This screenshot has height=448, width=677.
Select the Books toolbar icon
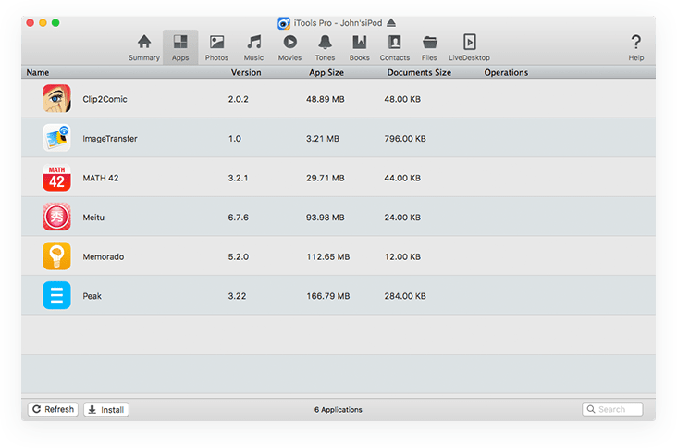pos(360,46)
